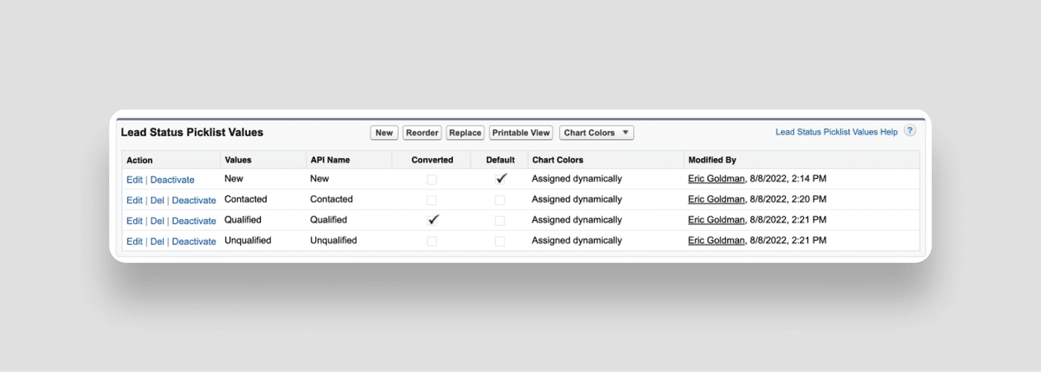Click the help question mark icon
Screen dimensions: 1041x372
(x=909, y=131)
